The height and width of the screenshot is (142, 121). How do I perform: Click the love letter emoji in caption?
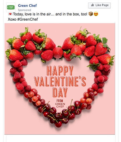pyautogui.click(x=10, y=14)
